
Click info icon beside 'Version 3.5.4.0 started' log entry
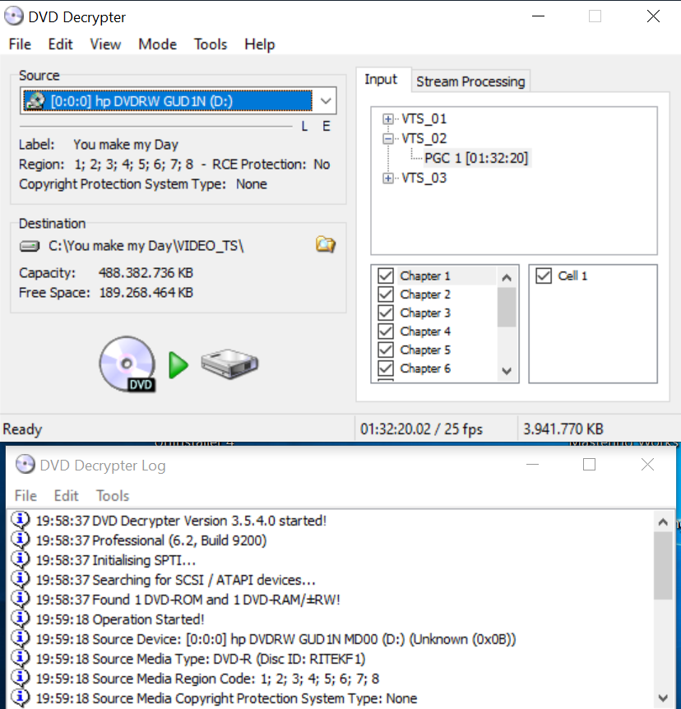[x=21, y=521]
